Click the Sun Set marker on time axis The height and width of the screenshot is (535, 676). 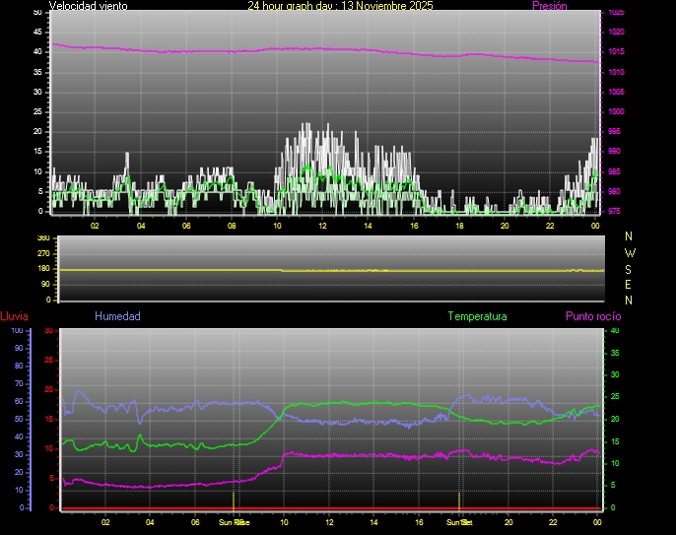point(459,521)
